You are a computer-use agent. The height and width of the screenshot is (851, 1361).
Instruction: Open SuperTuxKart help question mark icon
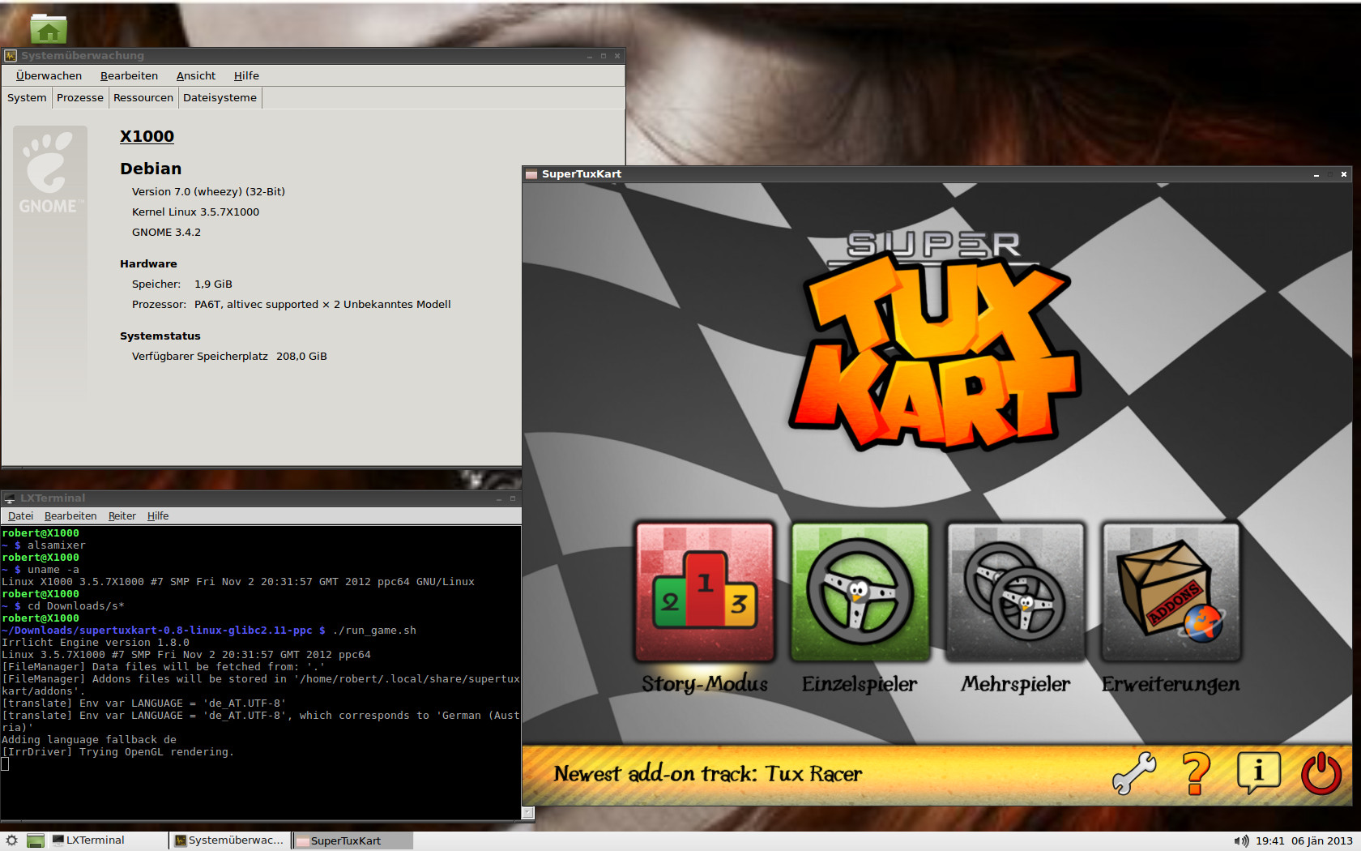click(1196, 772)
